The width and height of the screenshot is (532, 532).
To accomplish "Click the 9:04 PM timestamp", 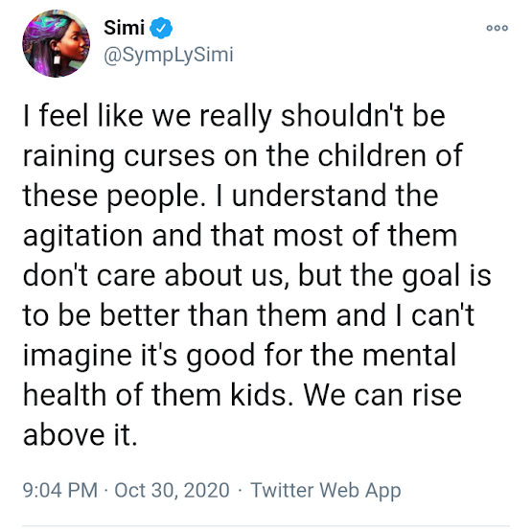I will pyautogui.click(x=59, y=490).
